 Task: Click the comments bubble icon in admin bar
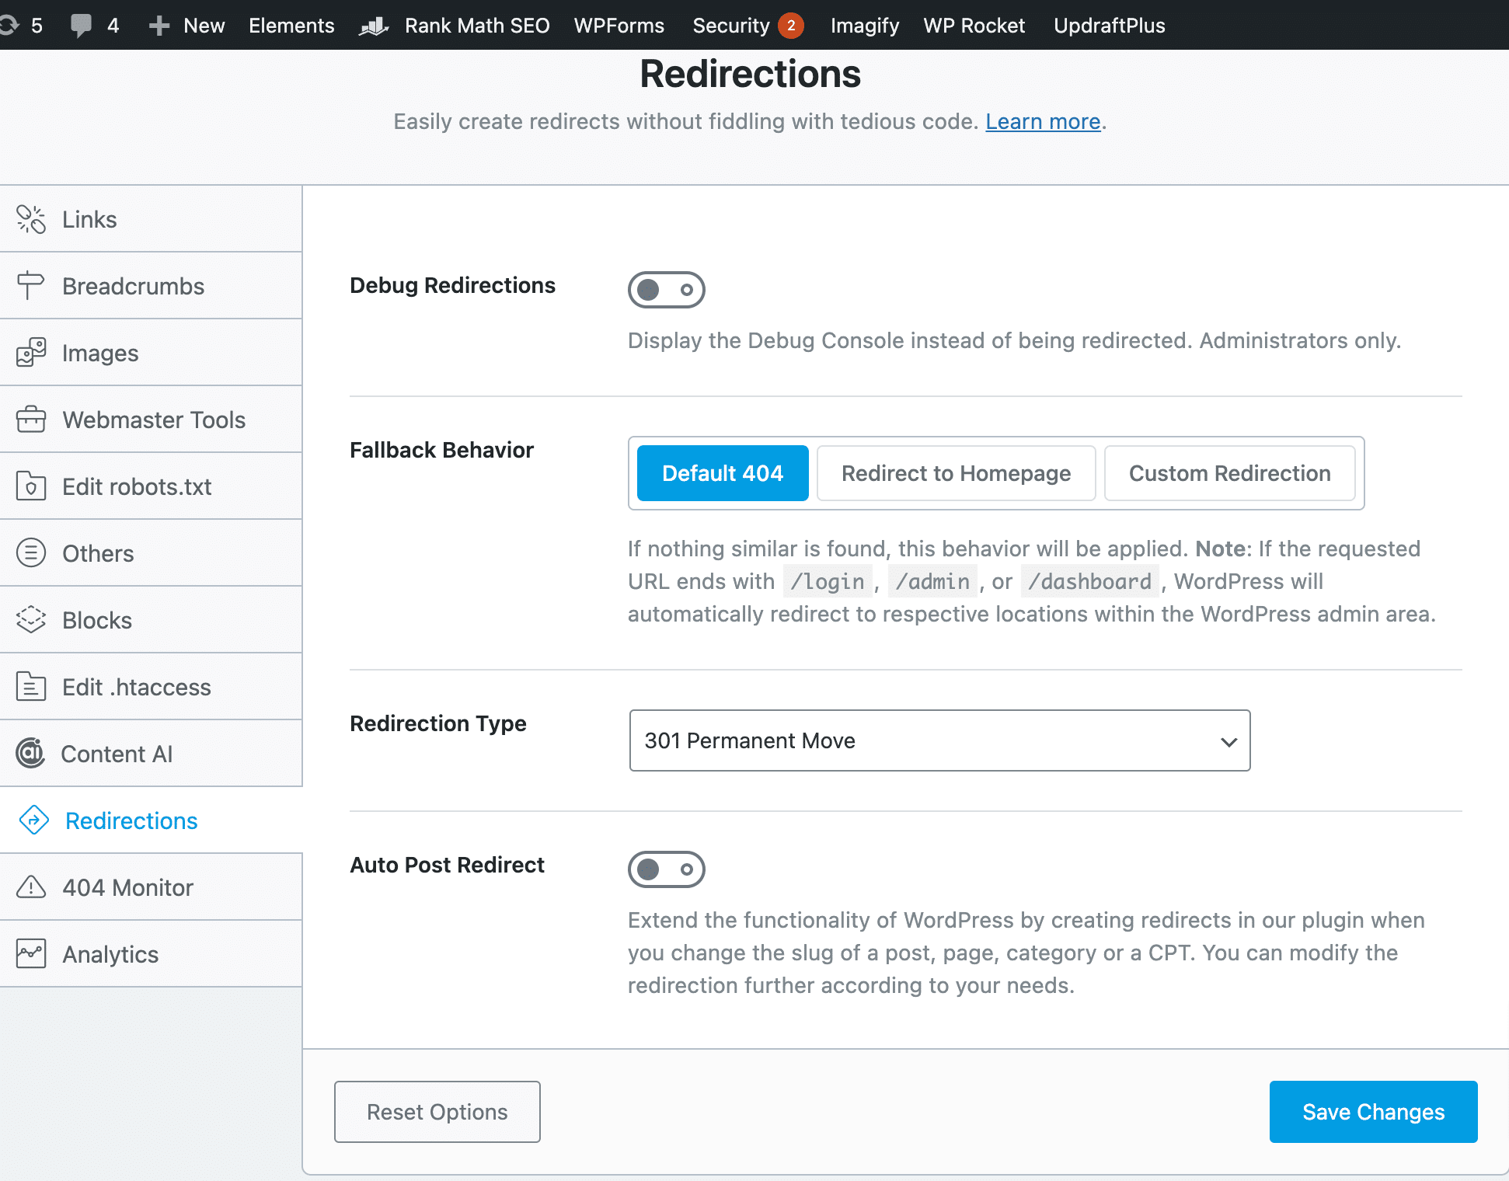81,25
